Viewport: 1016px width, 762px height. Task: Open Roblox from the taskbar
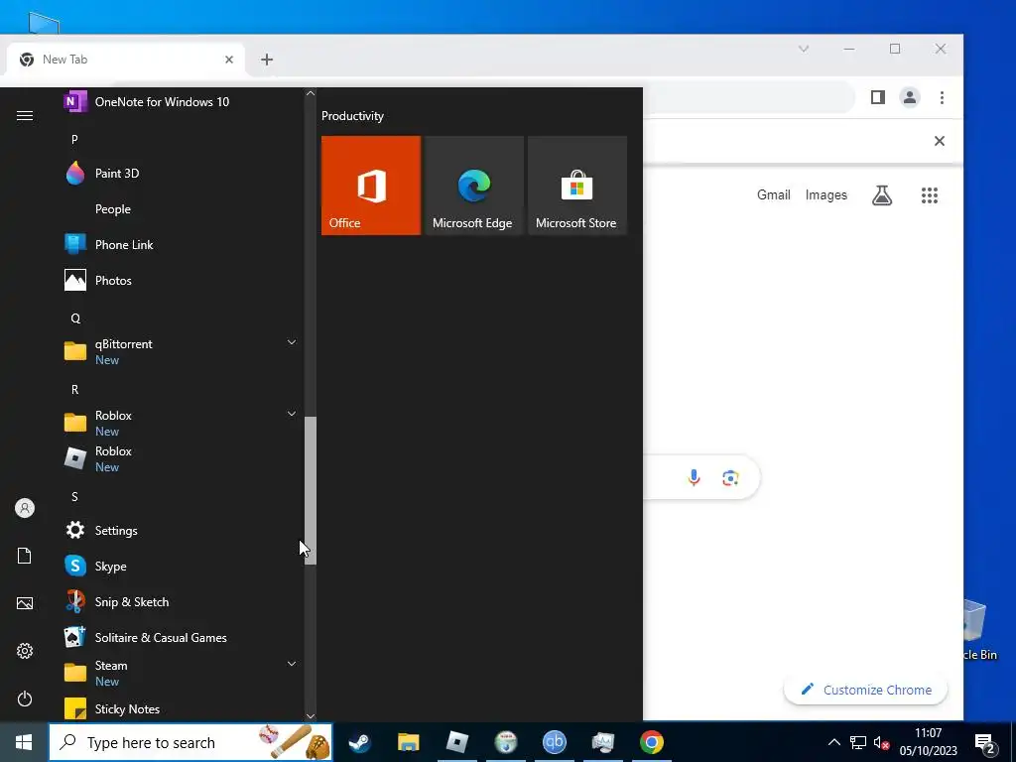click(x=456, y=742)
